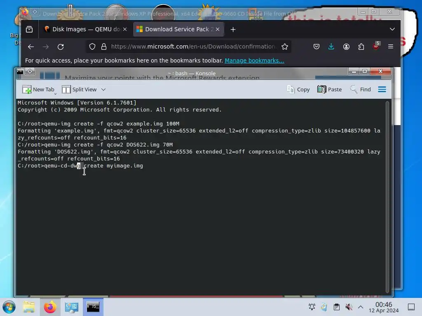Open a new Firefox tab with plus
The image size is (422, 316).
click(x=233, y=30)
